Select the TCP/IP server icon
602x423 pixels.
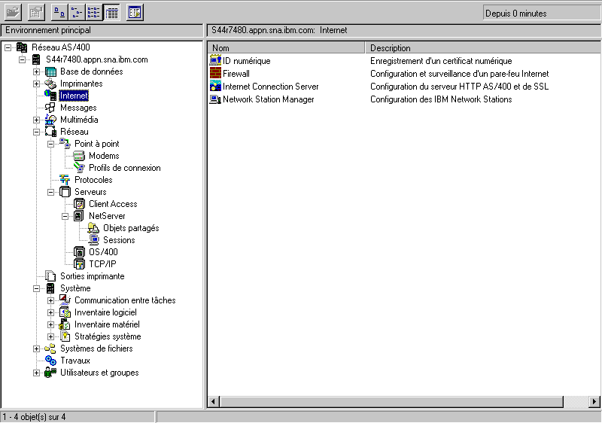pyautogui.click(x=79, y=264)
